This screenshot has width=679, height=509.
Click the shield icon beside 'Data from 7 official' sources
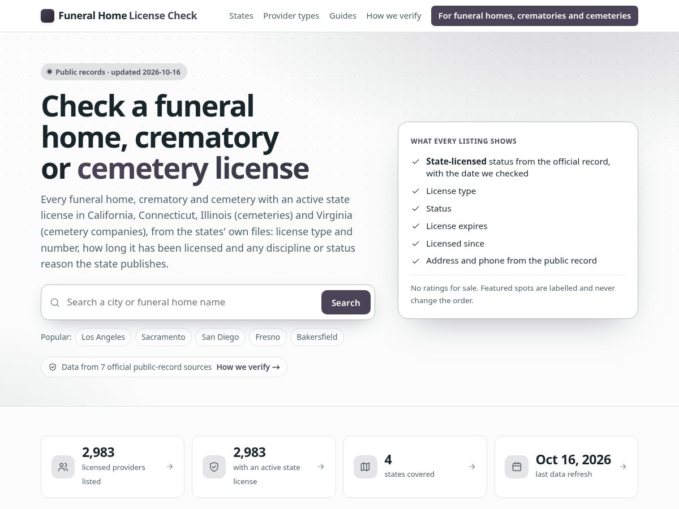point(53,367)
